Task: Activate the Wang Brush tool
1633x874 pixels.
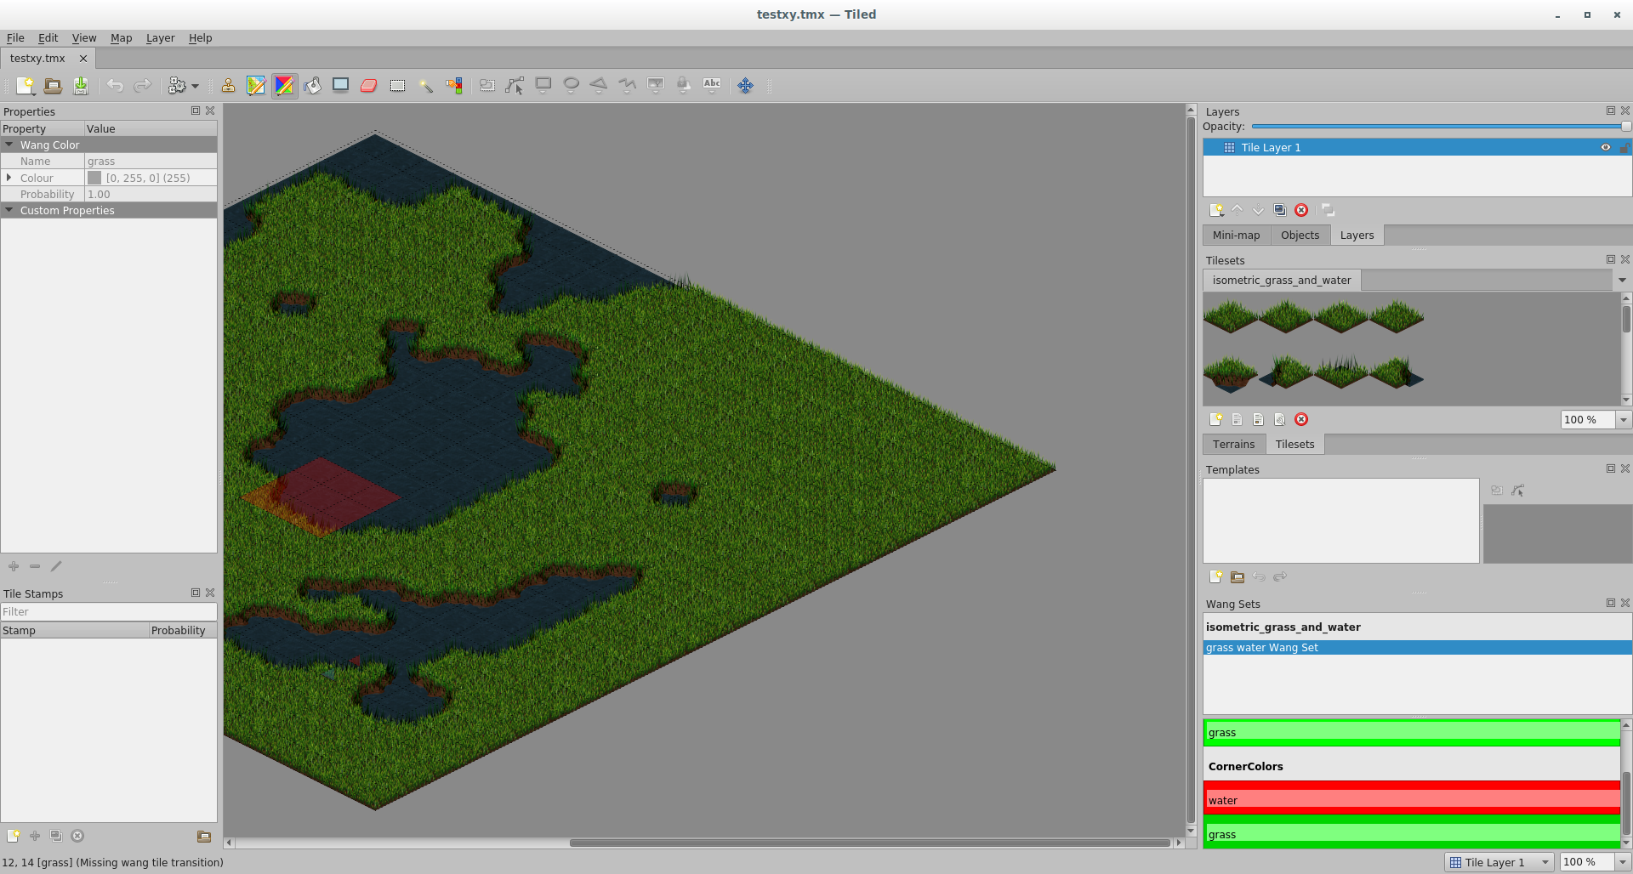Action: pos(285,85)
